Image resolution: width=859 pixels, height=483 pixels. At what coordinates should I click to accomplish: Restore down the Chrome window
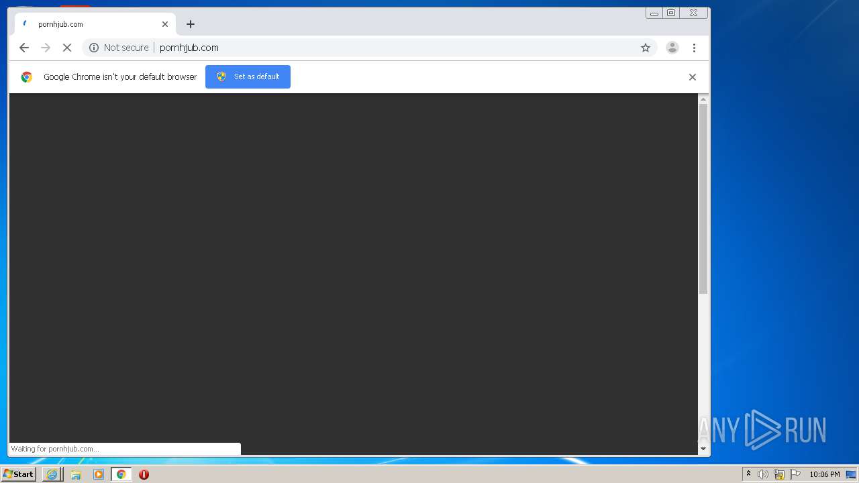(671, 13)
